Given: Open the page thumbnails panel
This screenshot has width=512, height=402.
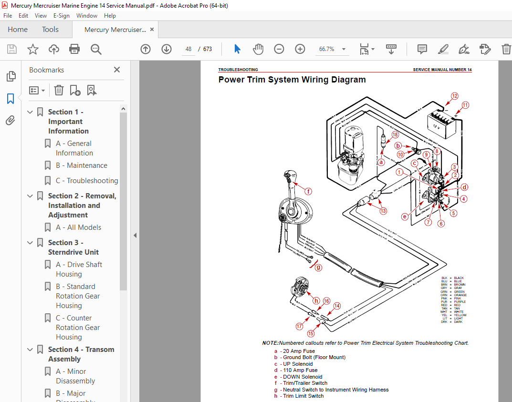Looking at the screenshot, I should click(10, 76).
